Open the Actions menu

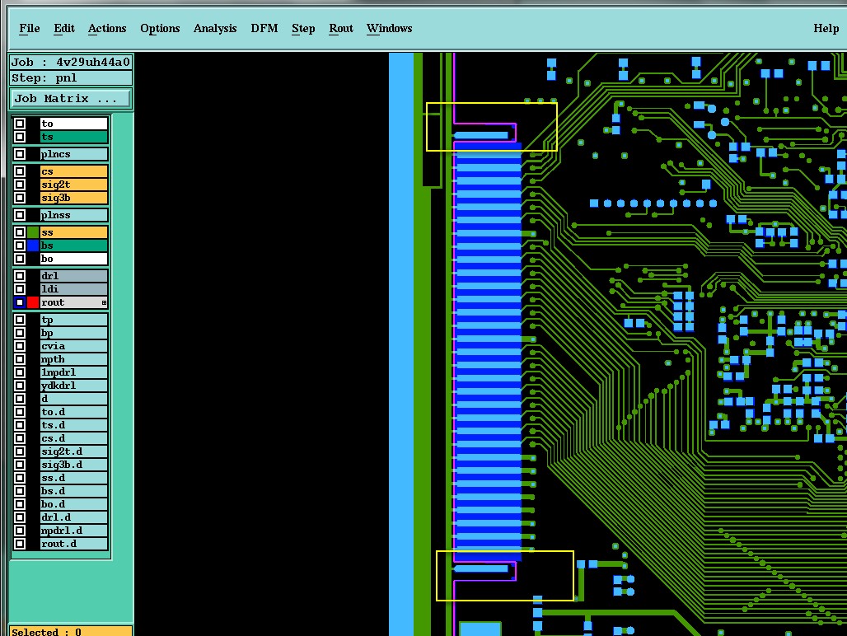(107, 29)
